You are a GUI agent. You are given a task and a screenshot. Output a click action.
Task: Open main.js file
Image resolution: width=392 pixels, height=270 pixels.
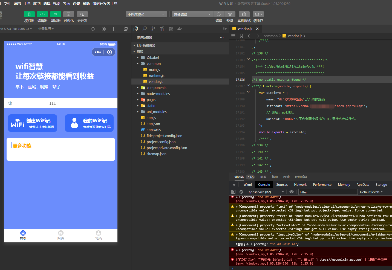click(180, 69)
